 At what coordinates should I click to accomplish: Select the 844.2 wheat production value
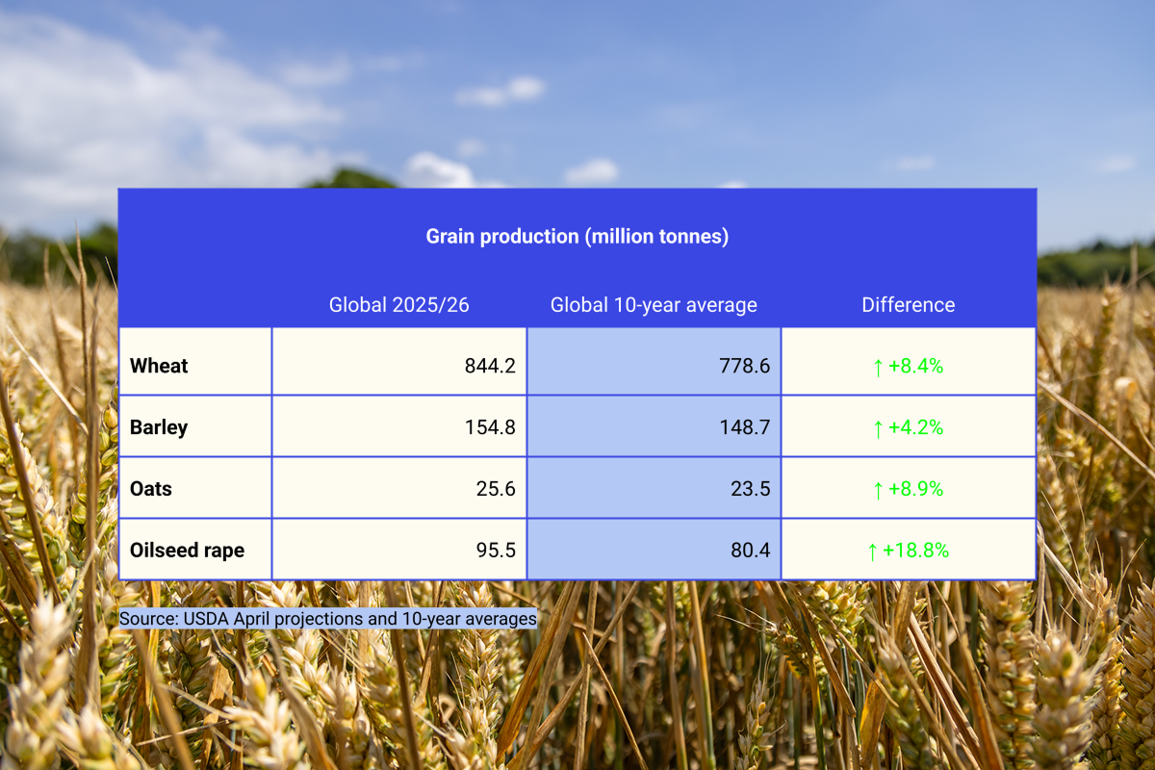(489, 366)
